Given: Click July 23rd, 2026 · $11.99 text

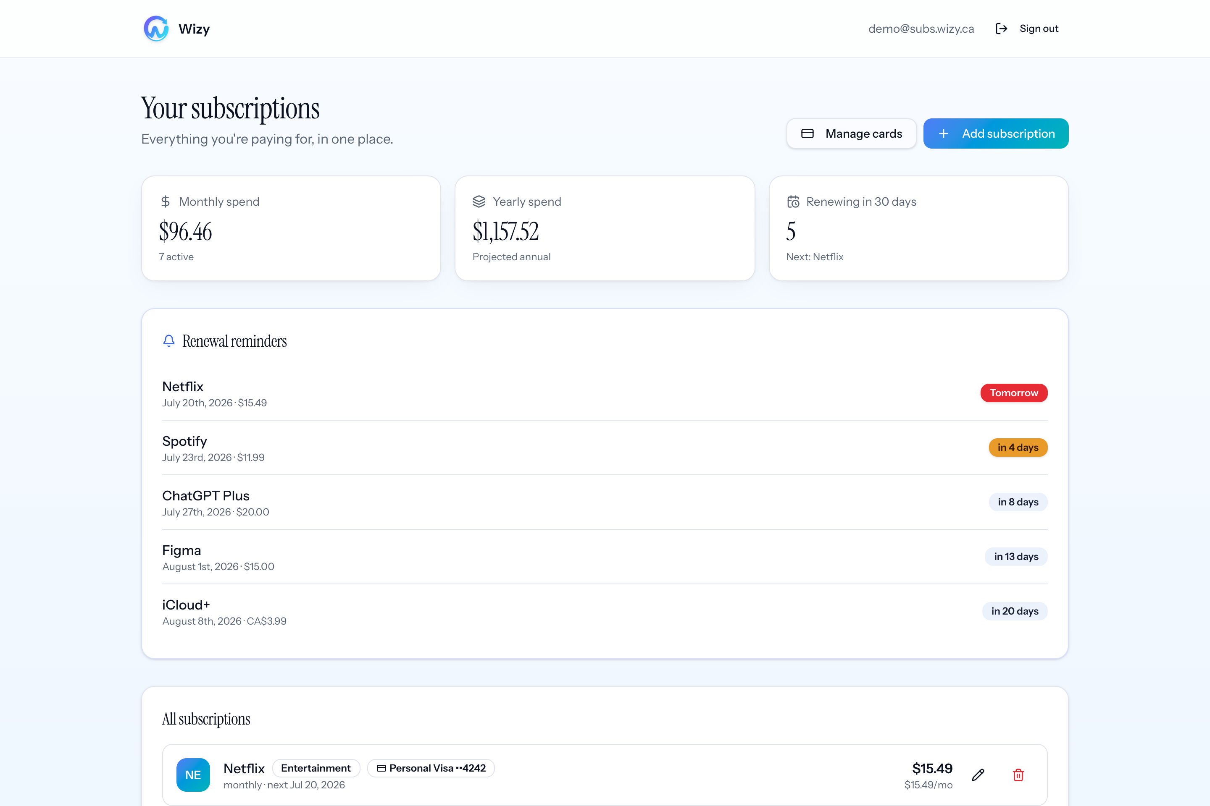Looking at the screenshot, I should click(213, 457).
